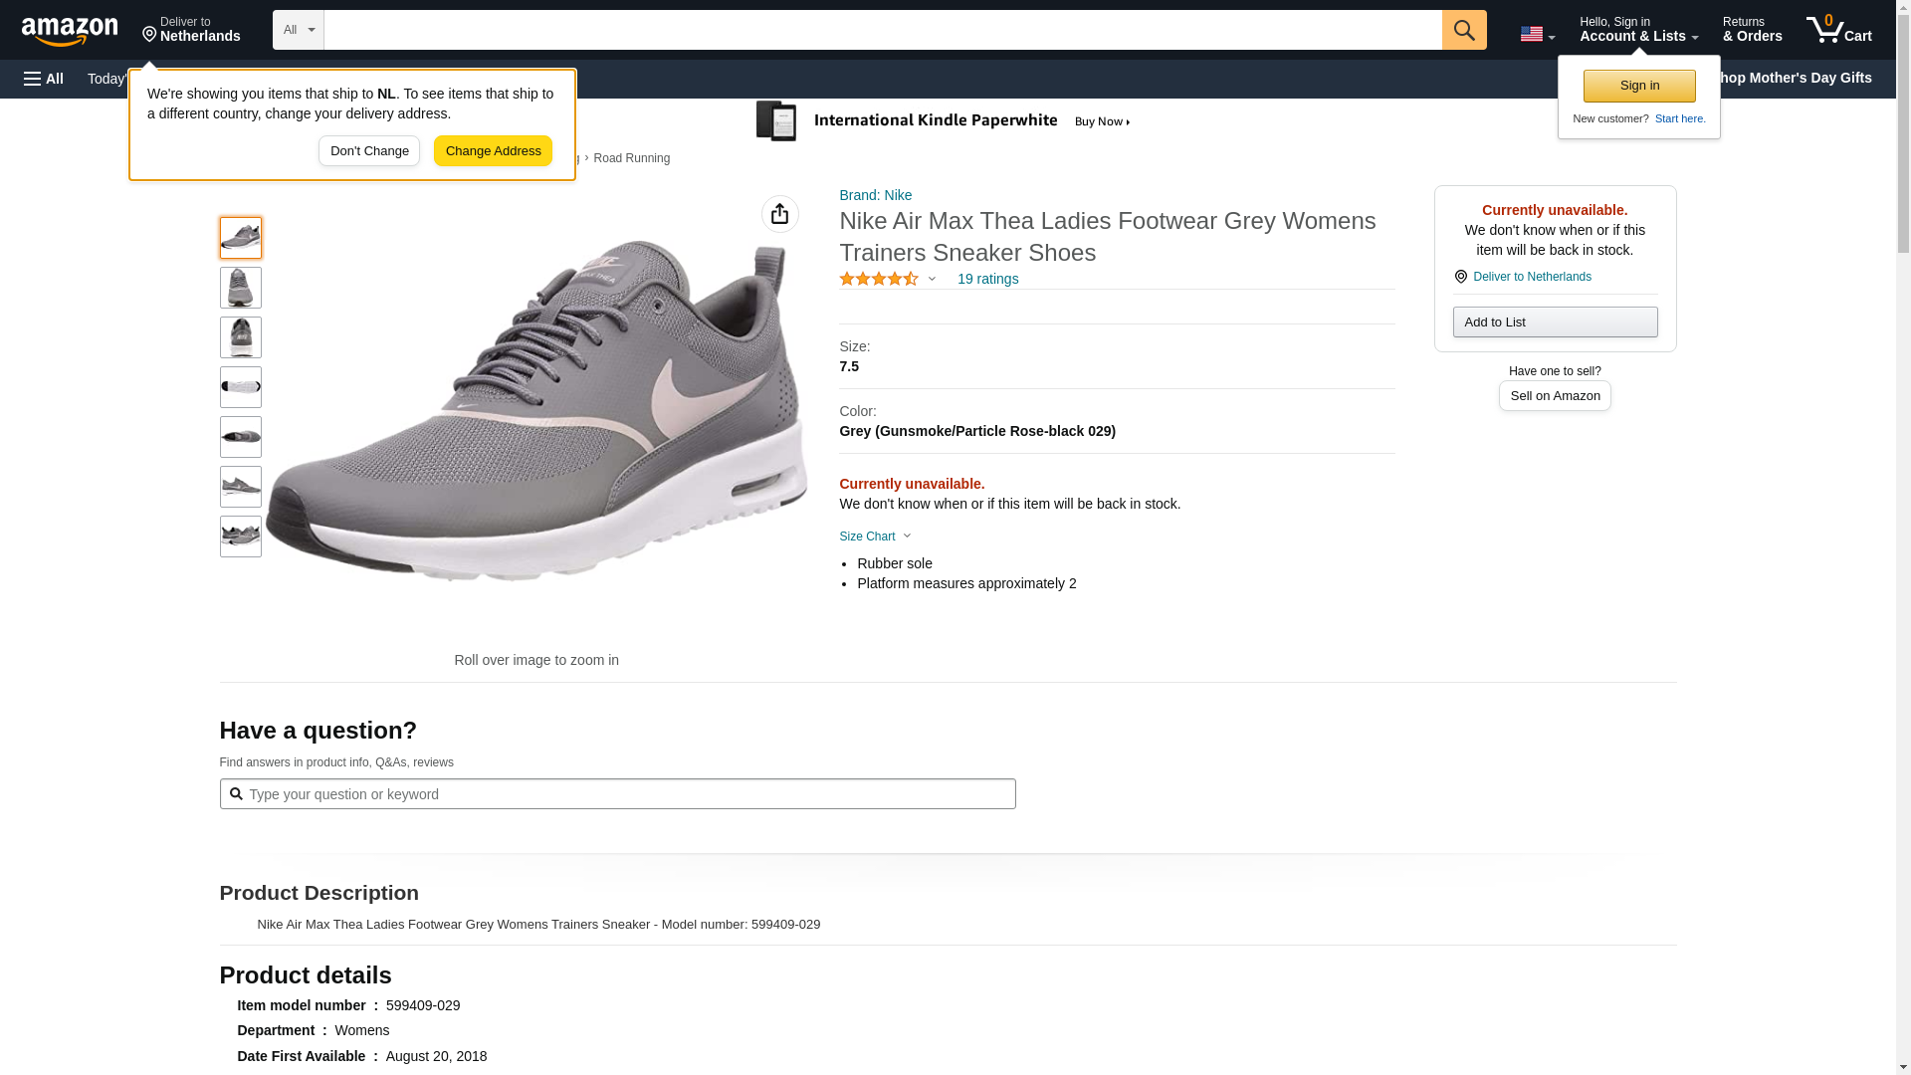Click the Amazon logo
This screenshot has width=1911, height=1075.
click(x=70, y=31)
